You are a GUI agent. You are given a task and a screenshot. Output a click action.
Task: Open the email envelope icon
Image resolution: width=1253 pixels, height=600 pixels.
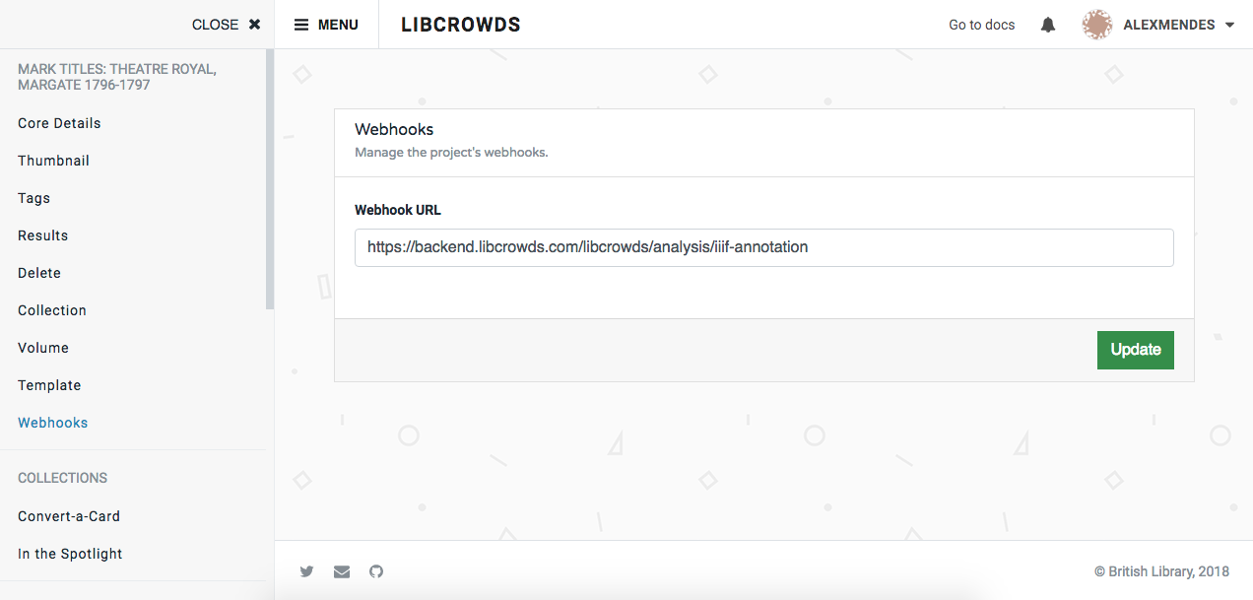click(x=341, y=571)
